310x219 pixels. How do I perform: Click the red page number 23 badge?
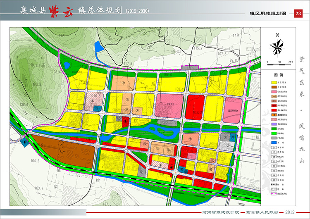pos(298,14)
